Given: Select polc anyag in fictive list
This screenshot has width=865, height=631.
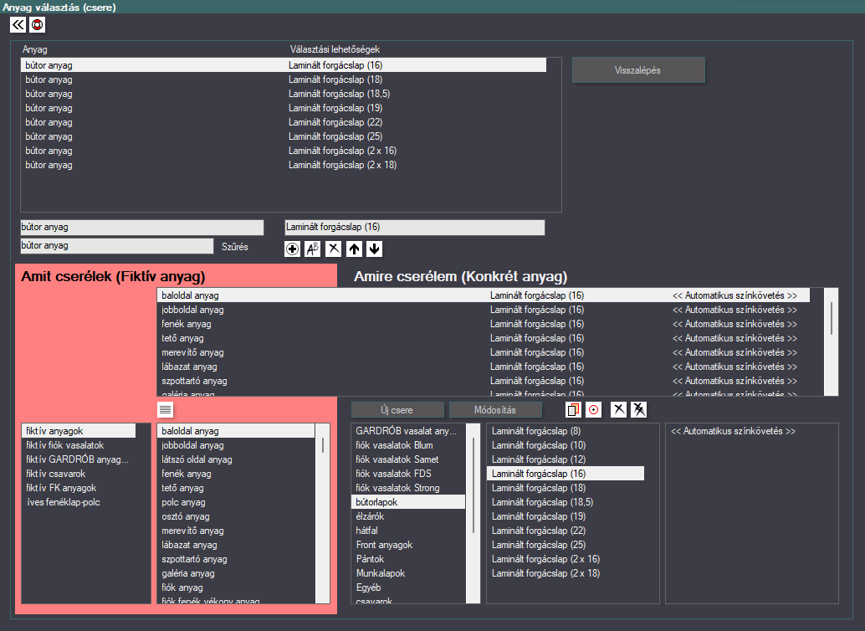Looking at the screenshot, I should pos(236,502).
